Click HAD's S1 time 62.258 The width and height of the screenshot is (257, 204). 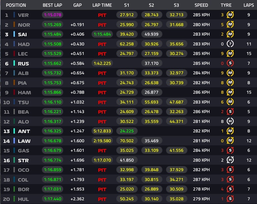[127, 44]
